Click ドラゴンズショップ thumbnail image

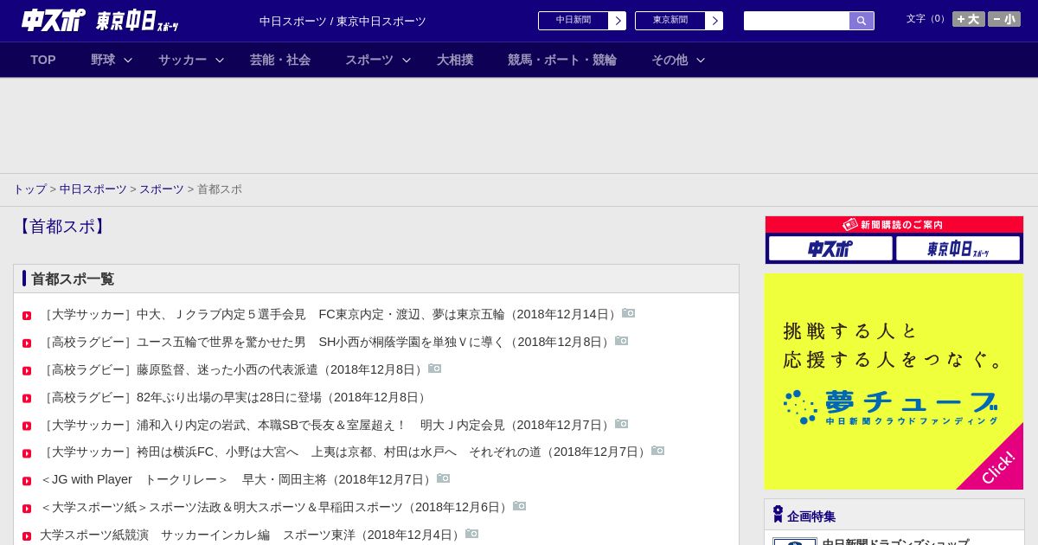795,542
